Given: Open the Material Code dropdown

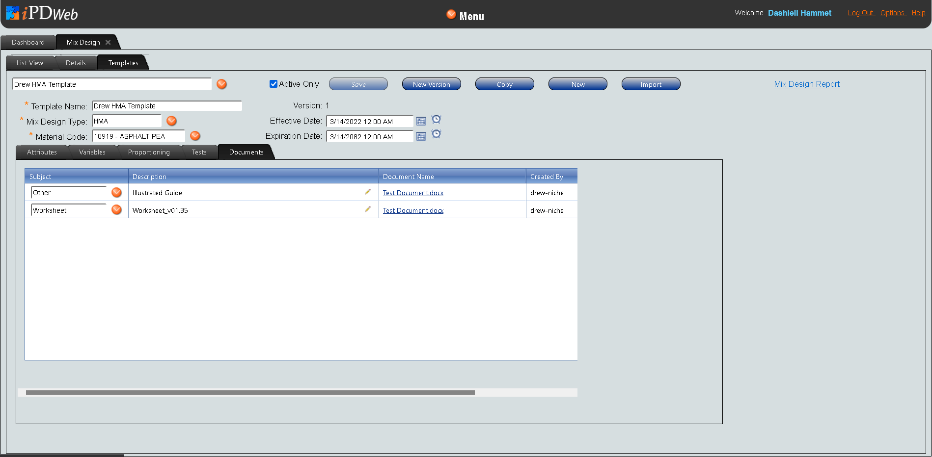Looking at the screenshot, I should pyautogui.click(x=195, y=136).
